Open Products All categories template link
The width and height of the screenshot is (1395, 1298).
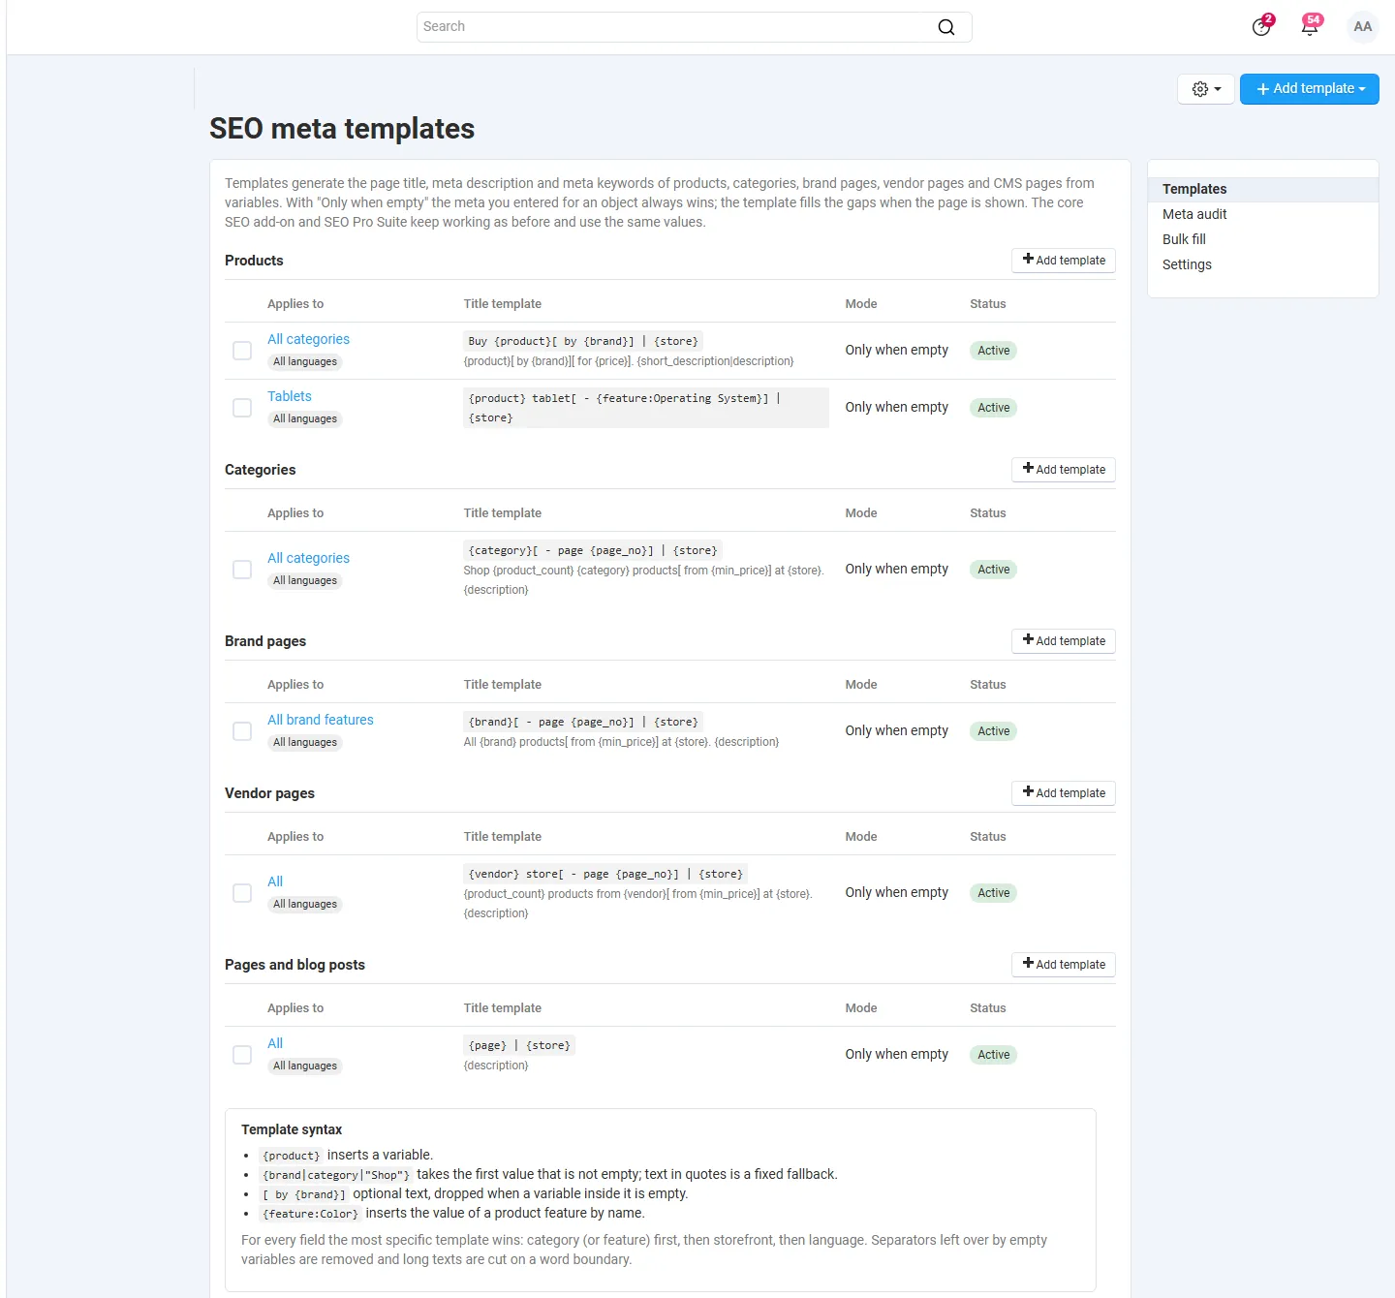coord(308,339)
